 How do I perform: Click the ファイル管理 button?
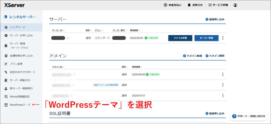(x=180, y=38)
